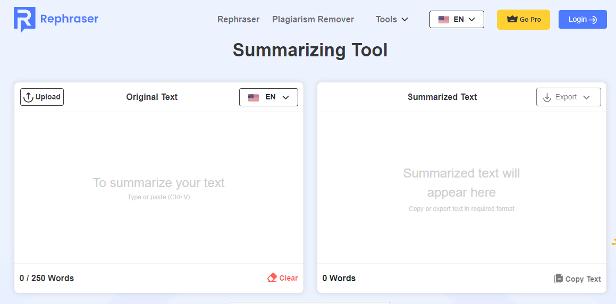
Task: Click the Copy Text clipboard icon
Action: 558,278
